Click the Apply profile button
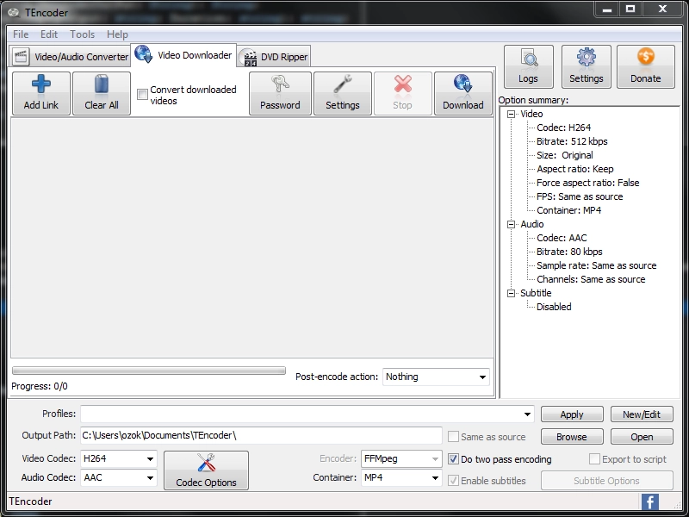This screenshot has height=517, width=689. click(572, 414)
